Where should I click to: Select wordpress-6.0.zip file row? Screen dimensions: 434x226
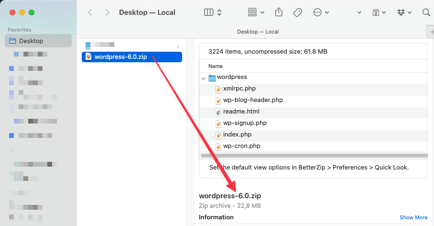click(132, 57)
